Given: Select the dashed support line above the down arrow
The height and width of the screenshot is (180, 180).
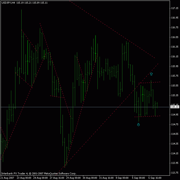Looking at the screenshot, I should point(147,116).
